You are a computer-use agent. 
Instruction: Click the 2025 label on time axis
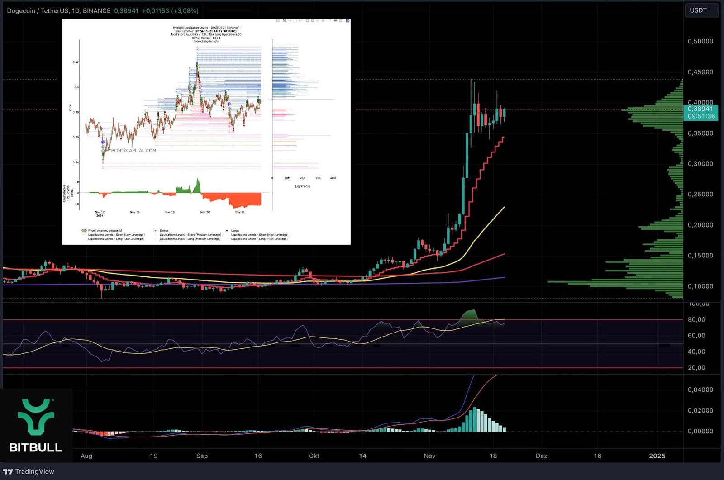point(657,456)
